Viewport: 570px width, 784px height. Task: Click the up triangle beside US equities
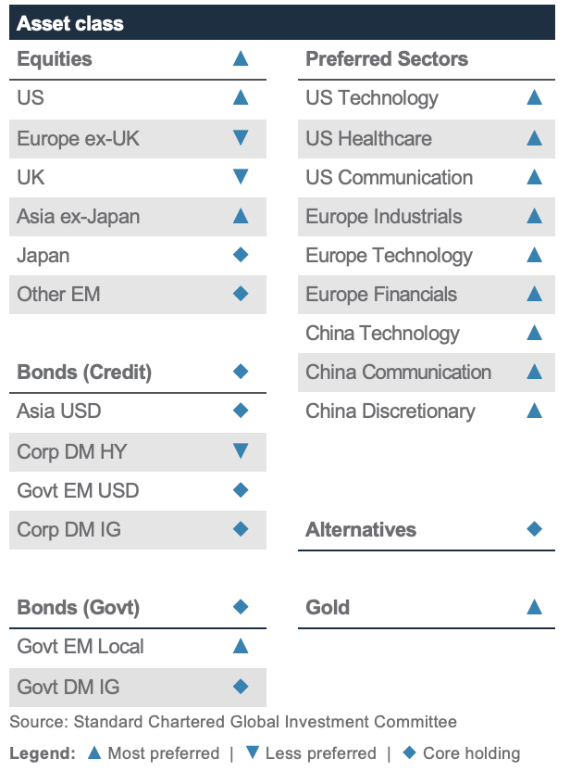coord(241,97)
